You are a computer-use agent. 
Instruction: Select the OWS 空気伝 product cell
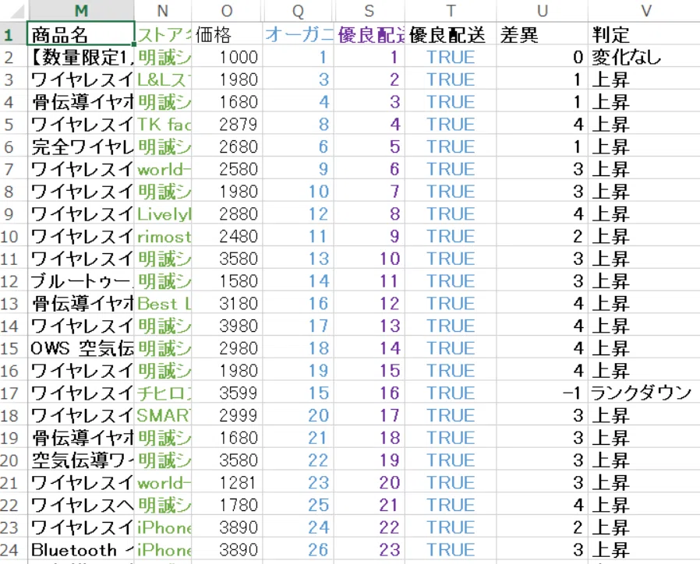pos(81,348)
